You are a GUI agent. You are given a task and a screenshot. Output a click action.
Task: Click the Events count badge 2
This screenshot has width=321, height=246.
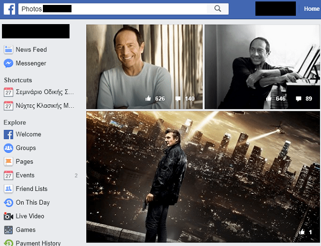coord(76,176)
